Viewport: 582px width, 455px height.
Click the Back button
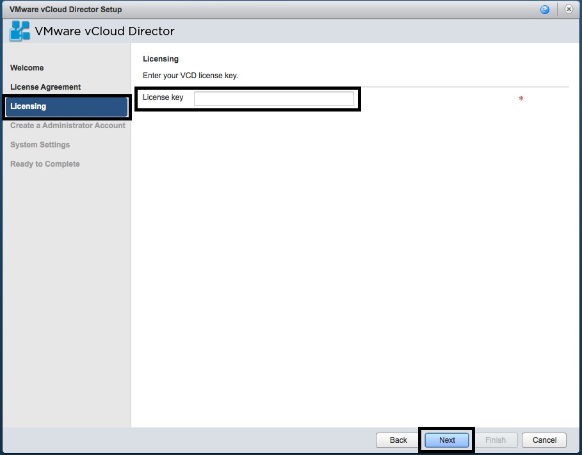pyautogui.click(x=397, y=440)
